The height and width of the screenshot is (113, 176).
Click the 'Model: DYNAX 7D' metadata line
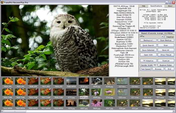(124, 15)
